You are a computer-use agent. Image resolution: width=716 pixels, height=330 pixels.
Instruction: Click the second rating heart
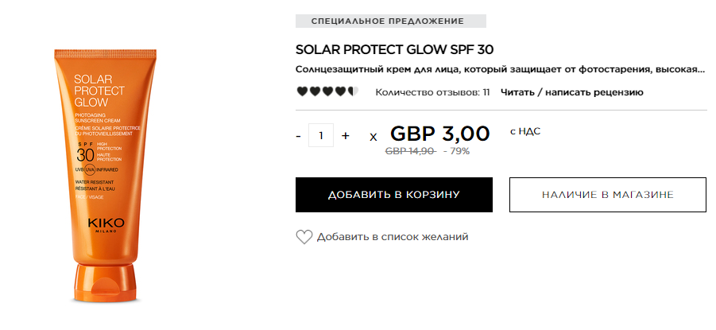coord(315,92)
